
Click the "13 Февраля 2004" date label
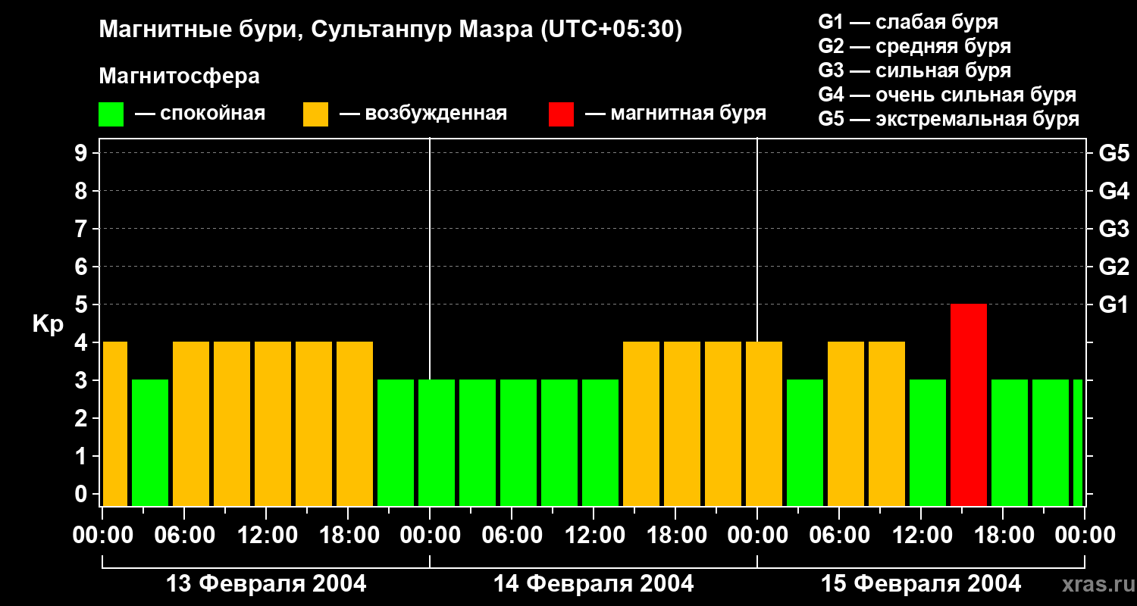click(x=265, y=584)
